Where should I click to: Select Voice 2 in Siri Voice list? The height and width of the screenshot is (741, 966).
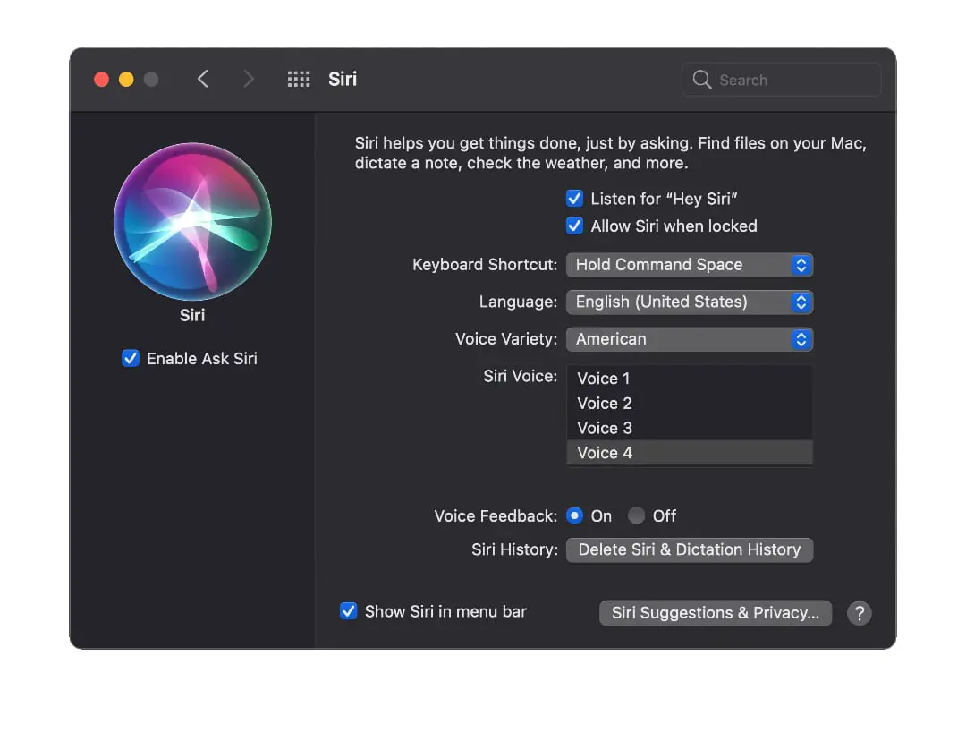[x=690, y=404]
